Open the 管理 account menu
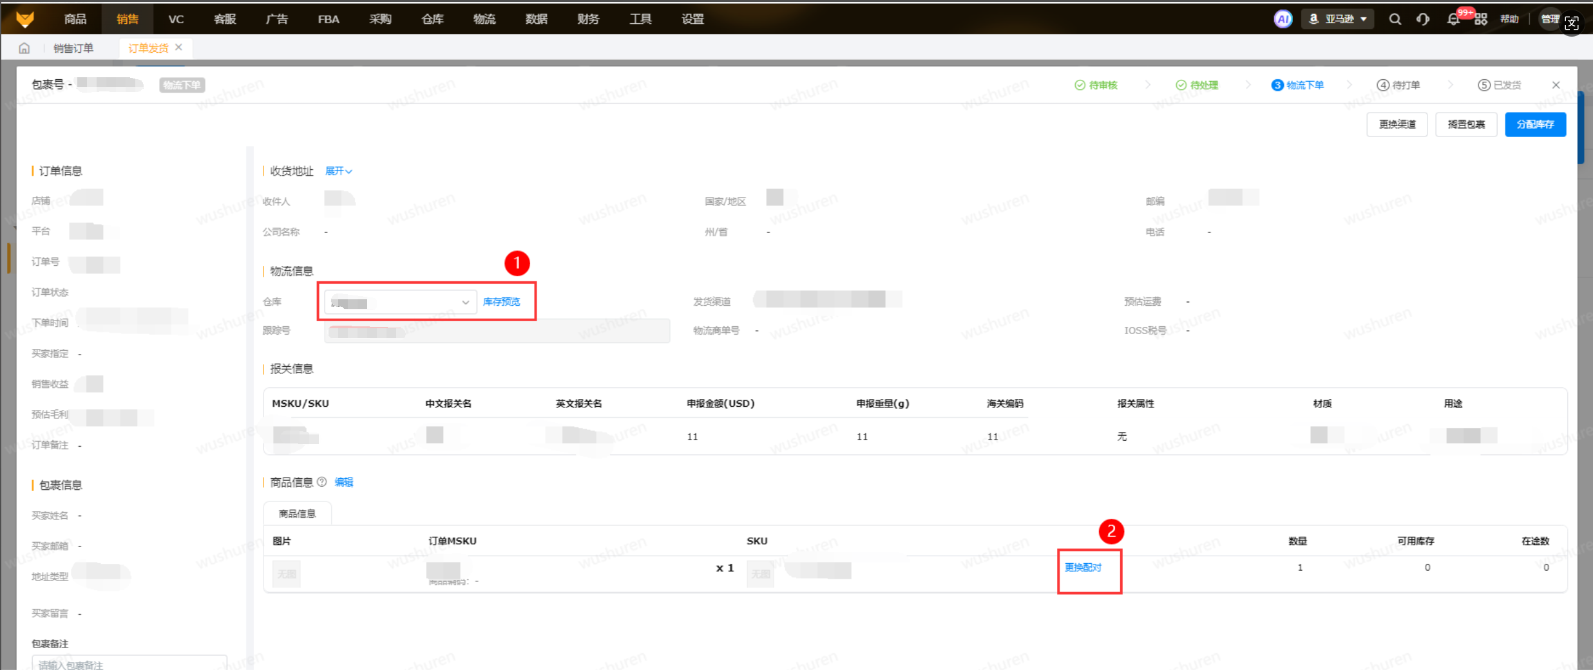The height and width of the screenshot is (670, 1593). (1550, 19)
